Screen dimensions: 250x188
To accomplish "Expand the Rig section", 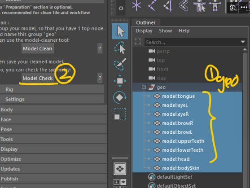I will 52,89.
